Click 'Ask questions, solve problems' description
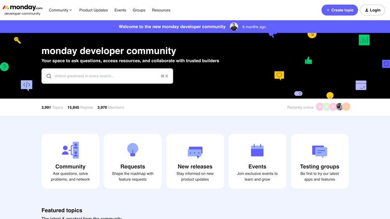This screenshot has width=390, height=219. (70, 176)
